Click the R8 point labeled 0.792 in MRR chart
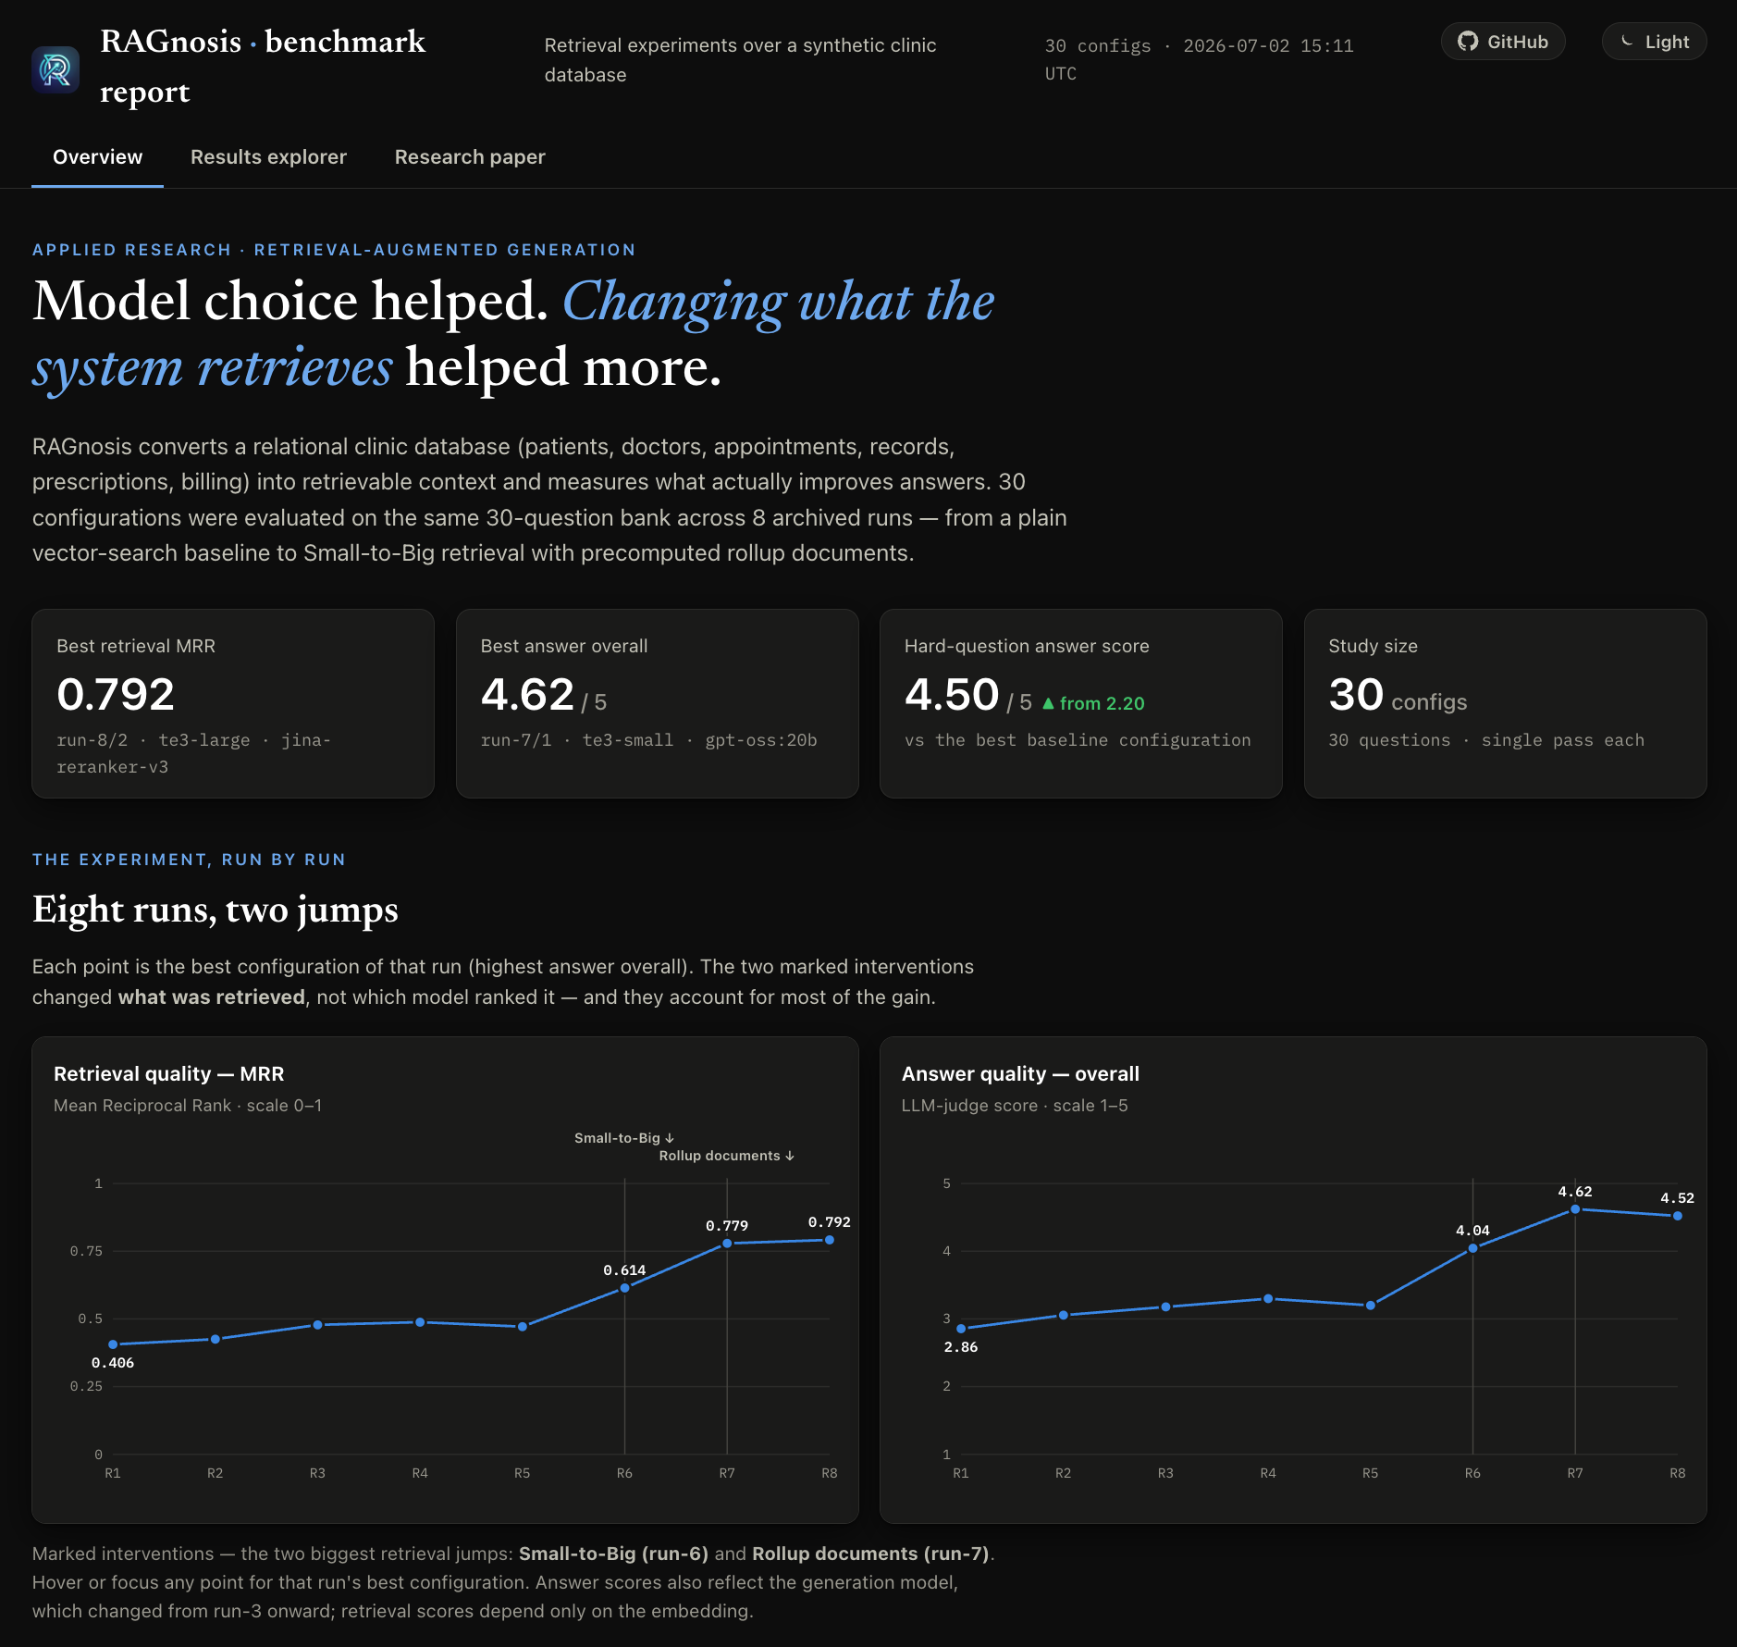The height and width of the screenshot is (1647, 1737). [x=830, y=1240]
